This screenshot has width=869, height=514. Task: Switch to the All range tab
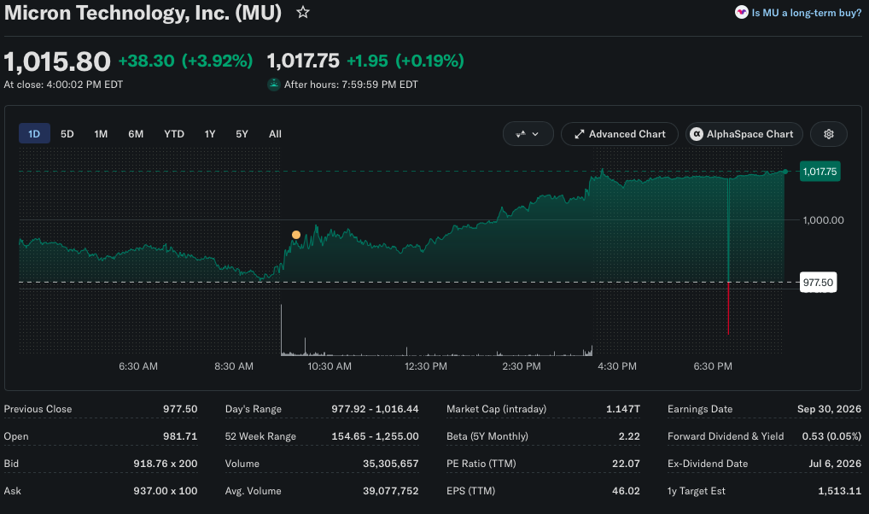[x=275, y=134]
